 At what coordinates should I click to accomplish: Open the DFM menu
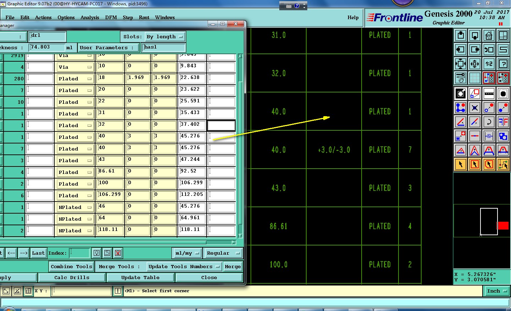(111, 17)
